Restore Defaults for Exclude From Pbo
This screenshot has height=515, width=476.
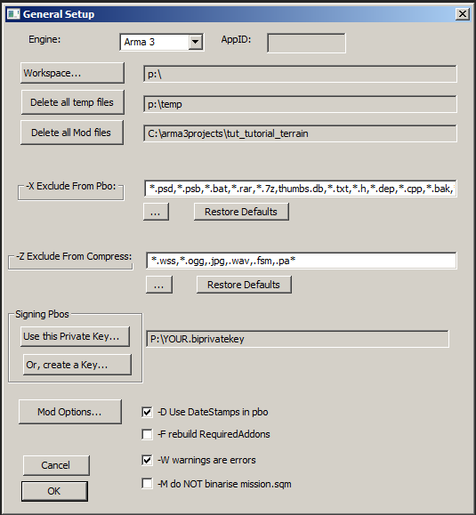coord(241,212)
